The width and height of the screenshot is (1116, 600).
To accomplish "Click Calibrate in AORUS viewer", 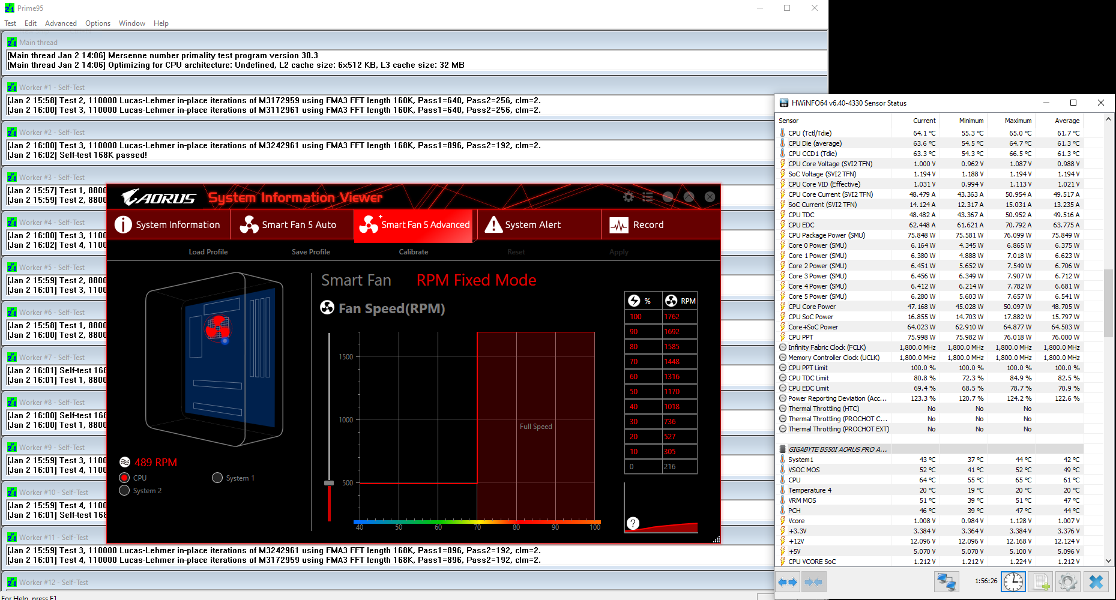I will (414, 252).
